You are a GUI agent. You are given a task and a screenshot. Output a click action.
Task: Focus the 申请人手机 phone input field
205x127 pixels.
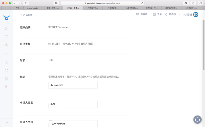(73, 123)
